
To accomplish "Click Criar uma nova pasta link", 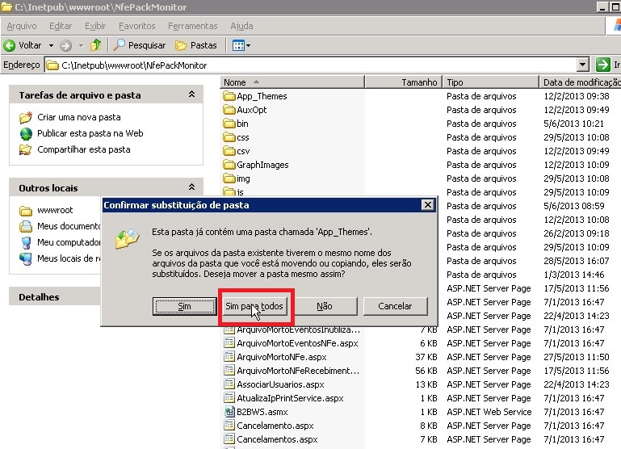I will click(78, 117).
